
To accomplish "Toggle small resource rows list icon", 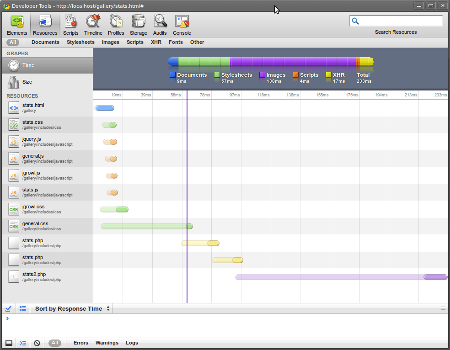I will coord(23,309).
